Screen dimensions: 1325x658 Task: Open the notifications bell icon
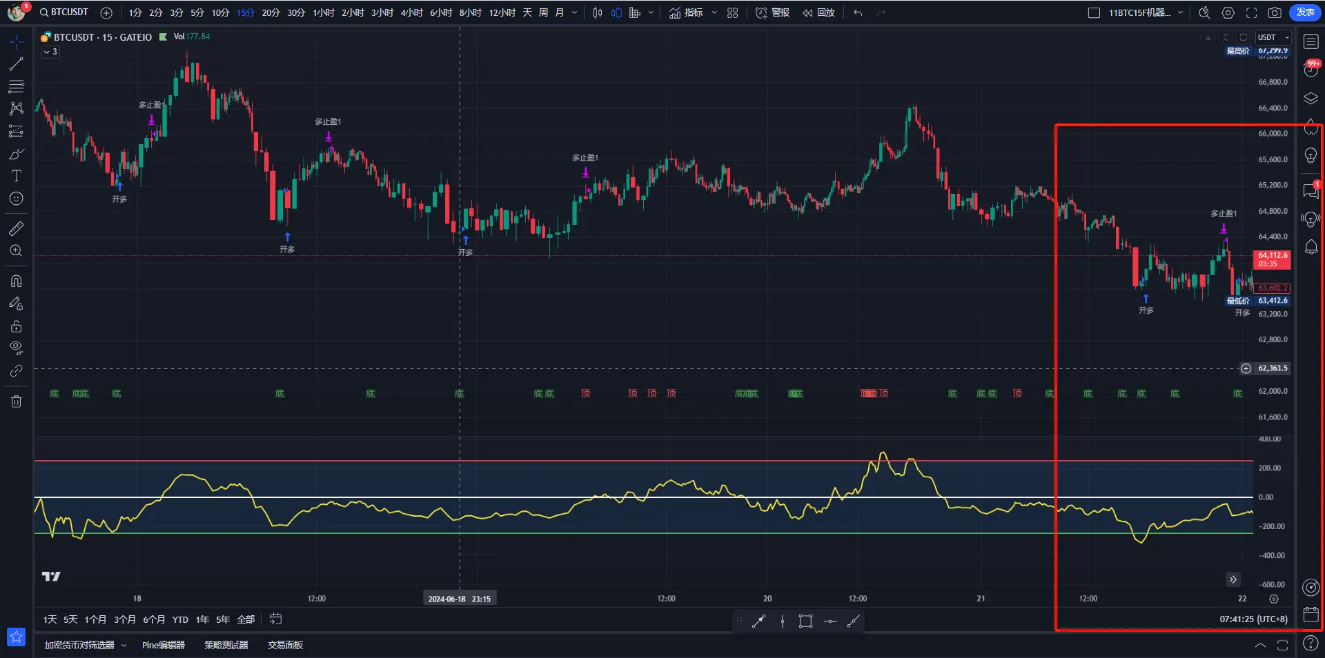pos(1311,247)
